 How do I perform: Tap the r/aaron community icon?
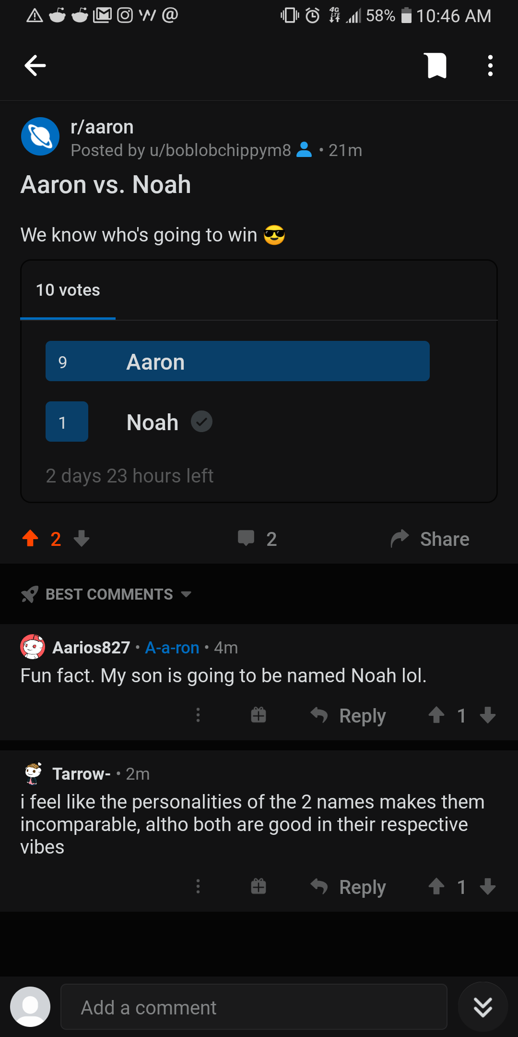(x=40, y=136)
